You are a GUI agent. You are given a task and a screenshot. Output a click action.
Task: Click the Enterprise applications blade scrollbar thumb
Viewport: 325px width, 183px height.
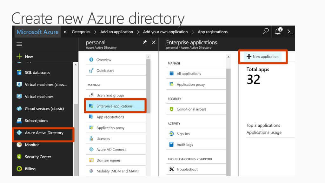point(229,122)
